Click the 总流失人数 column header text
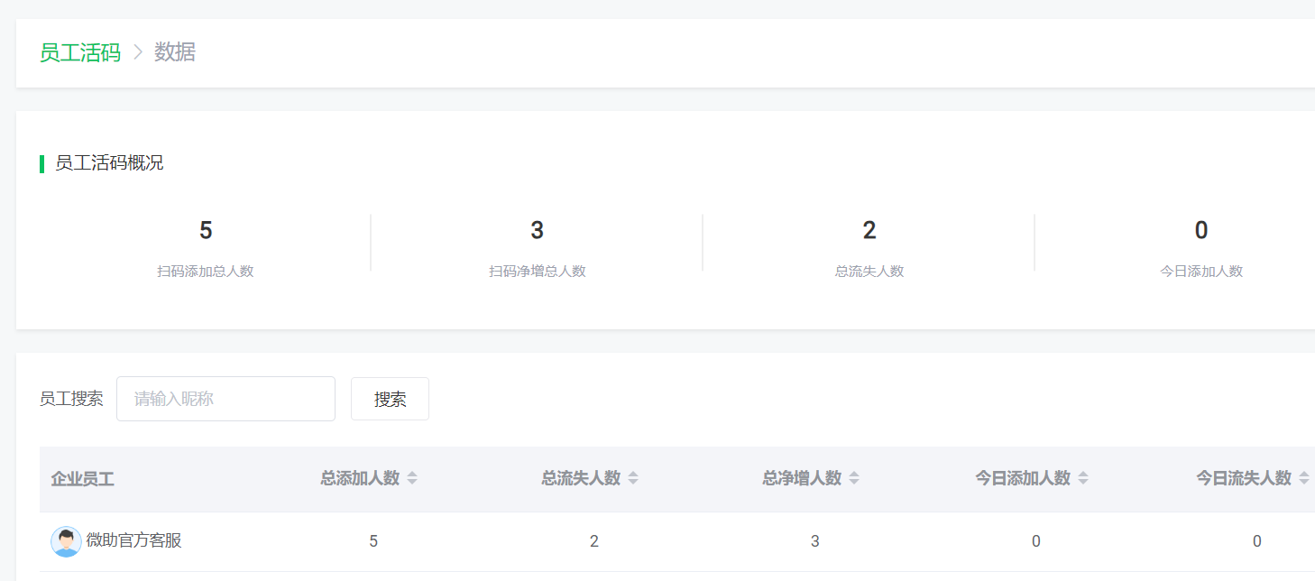This screenshot has width=1315, height=581. tap(581, 478)
